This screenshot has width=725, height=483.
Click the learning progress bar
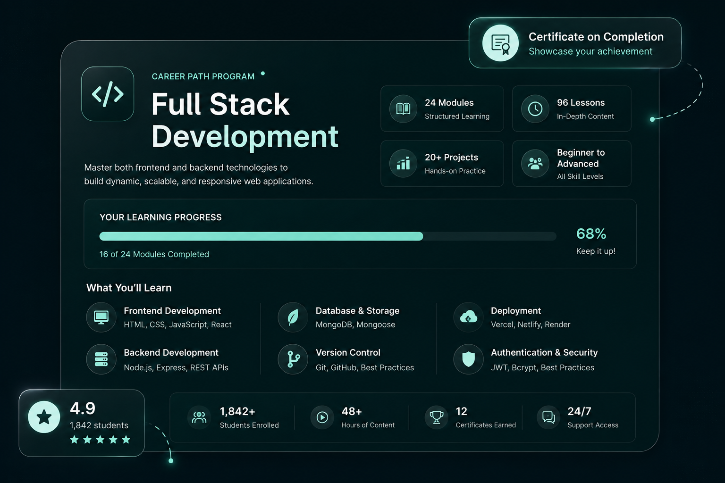coord(328,236)
